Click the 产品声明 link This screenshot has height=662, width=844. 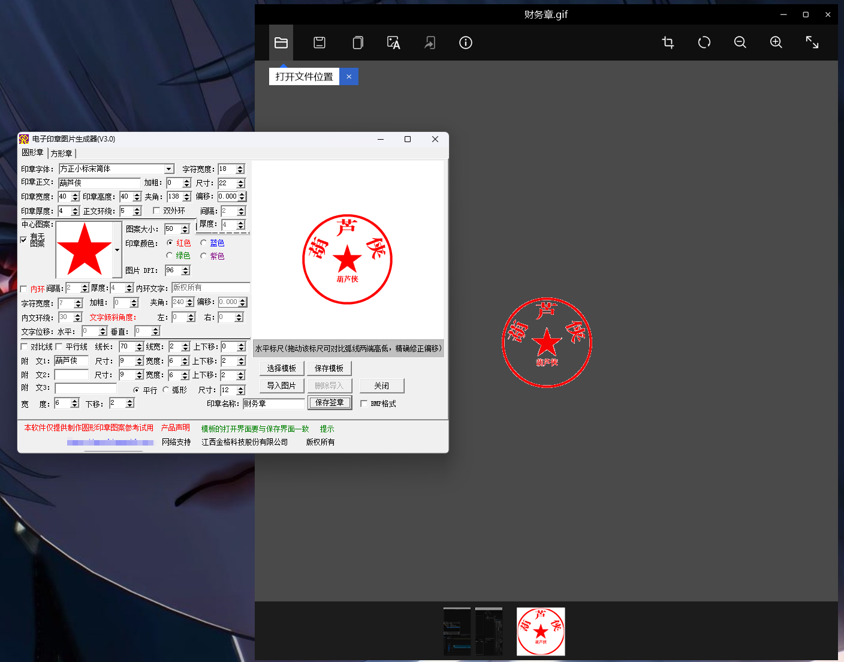coord(176,428)
